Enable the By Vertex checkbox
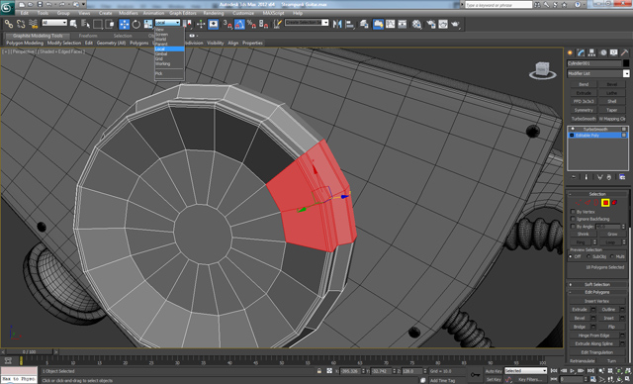This screenshot has width=633, height=384. tap(573, 212)
